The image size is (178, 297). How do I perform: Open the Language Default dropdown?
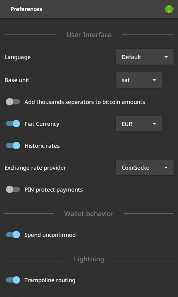145,57
